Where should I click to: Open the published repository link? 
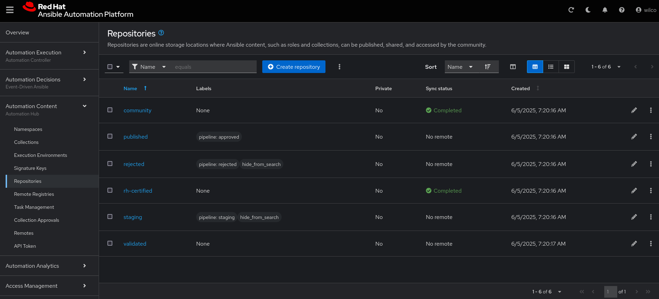click(x=136, y=137)
